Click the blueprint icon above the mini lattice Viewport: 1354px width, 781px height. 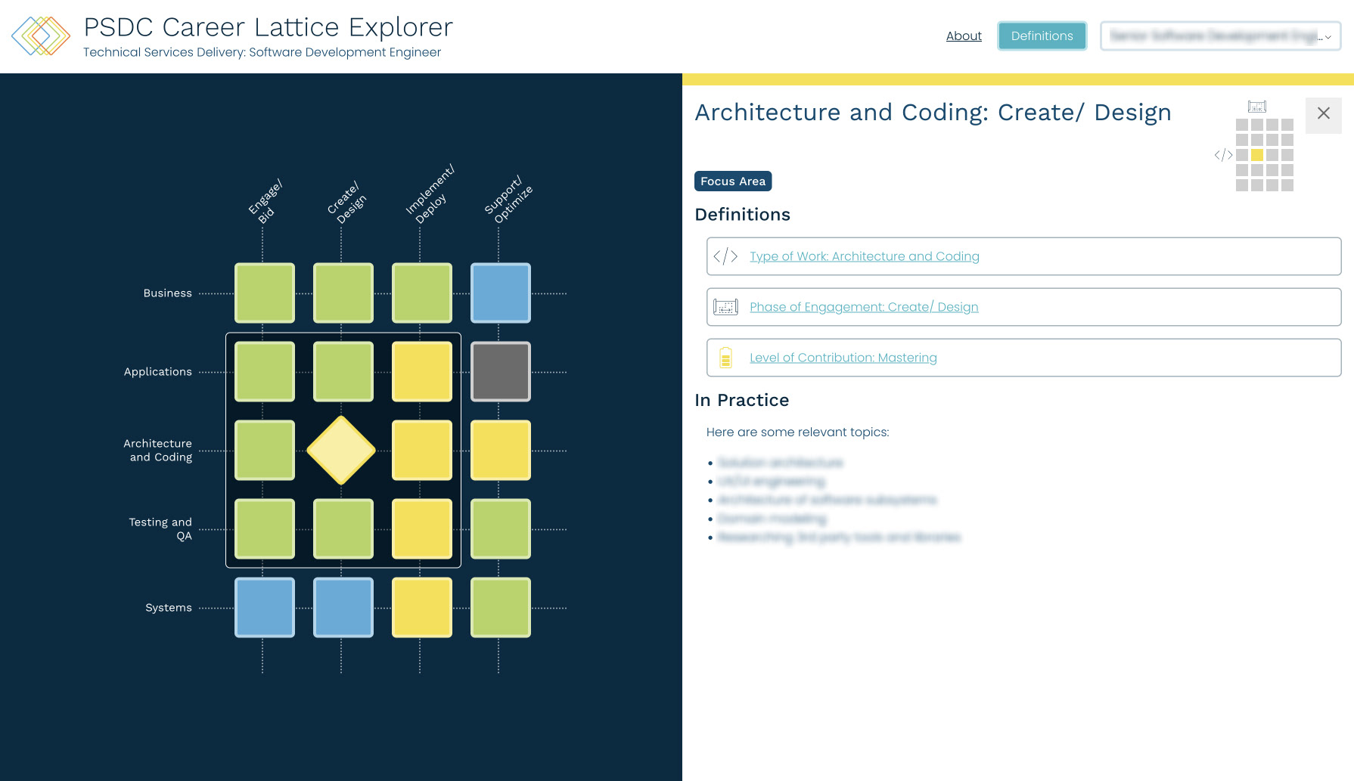pyautogui.click(x=1257, y=107)
